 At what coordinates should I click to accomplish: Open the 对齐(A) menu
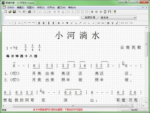coord(51,8)
